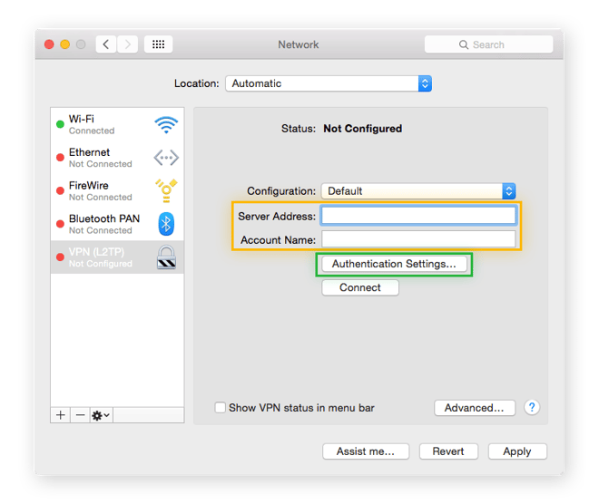Show all preferences grid icon
599x504 pixels.
(x=158, y=44)
